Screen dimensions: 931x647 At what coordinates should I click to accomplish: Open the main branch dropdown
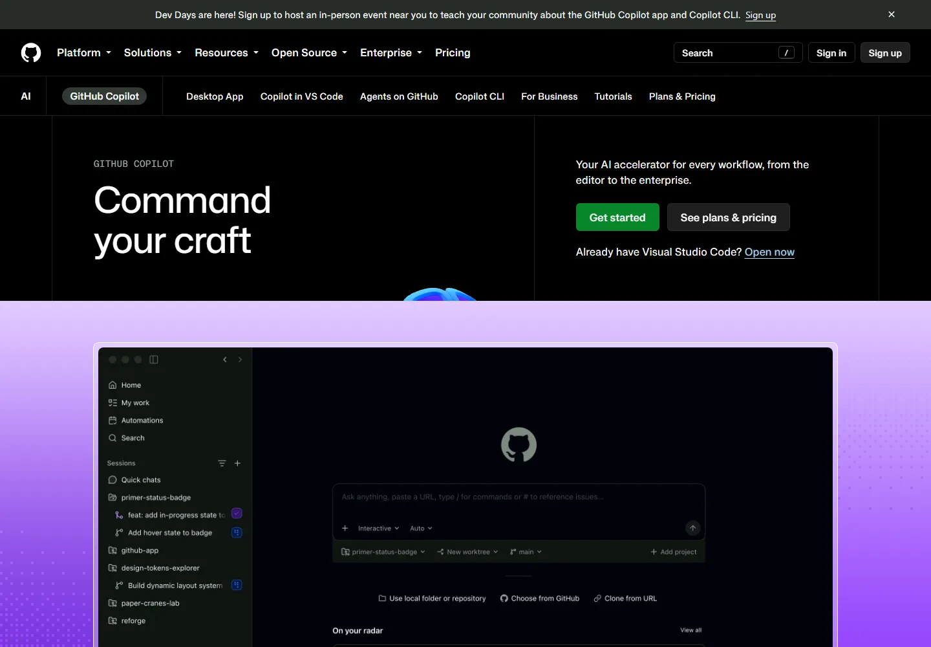526,552
